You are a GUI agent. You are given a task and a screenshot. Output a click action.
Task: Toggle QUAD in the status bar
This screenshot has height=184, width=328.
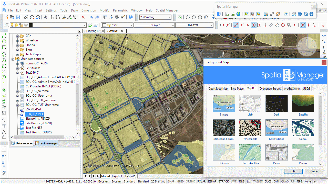(x=285, y=181)
